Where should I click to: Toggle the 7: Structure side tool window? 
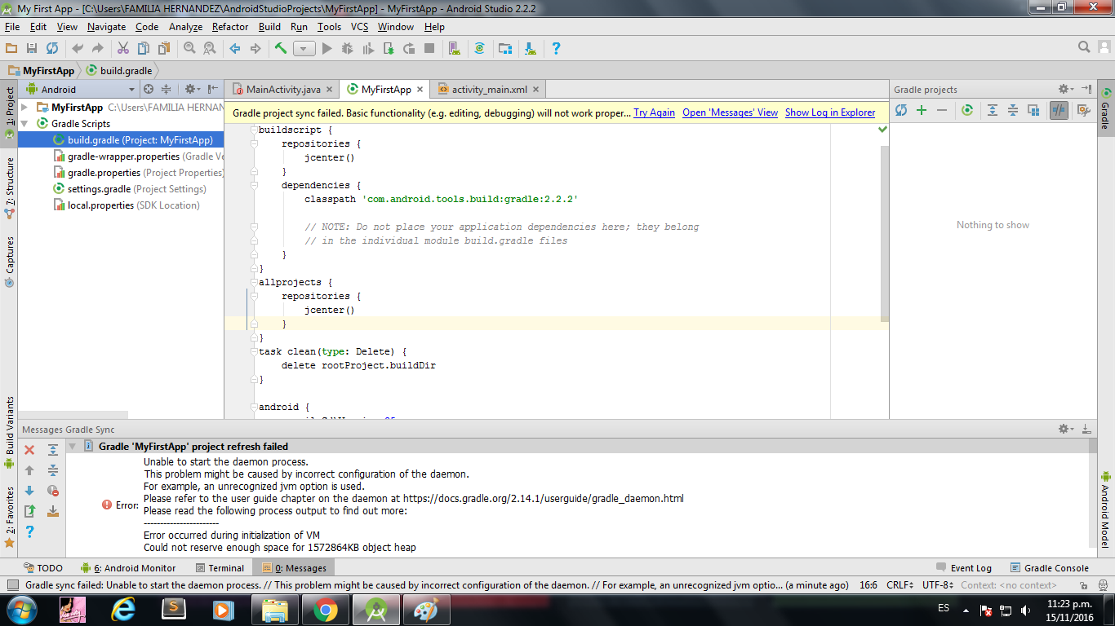[x=9, y=188]
